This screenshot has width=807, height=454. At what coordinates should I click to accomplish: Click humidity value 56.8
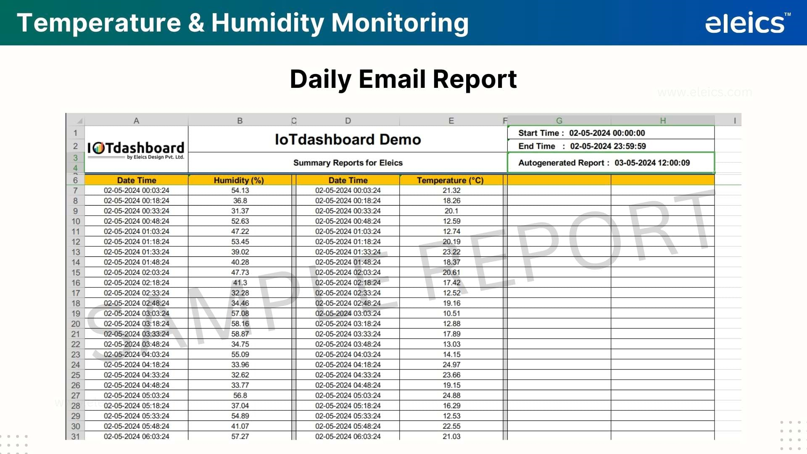[240, 395]
